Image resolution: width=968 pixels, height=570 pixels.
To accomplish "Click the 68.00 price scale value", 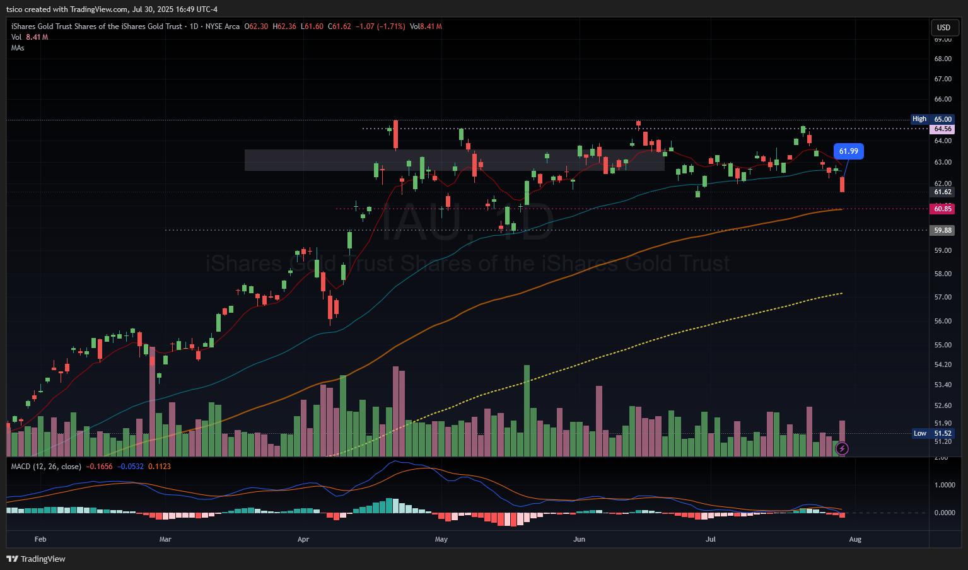I will click(x=943, y=59).
